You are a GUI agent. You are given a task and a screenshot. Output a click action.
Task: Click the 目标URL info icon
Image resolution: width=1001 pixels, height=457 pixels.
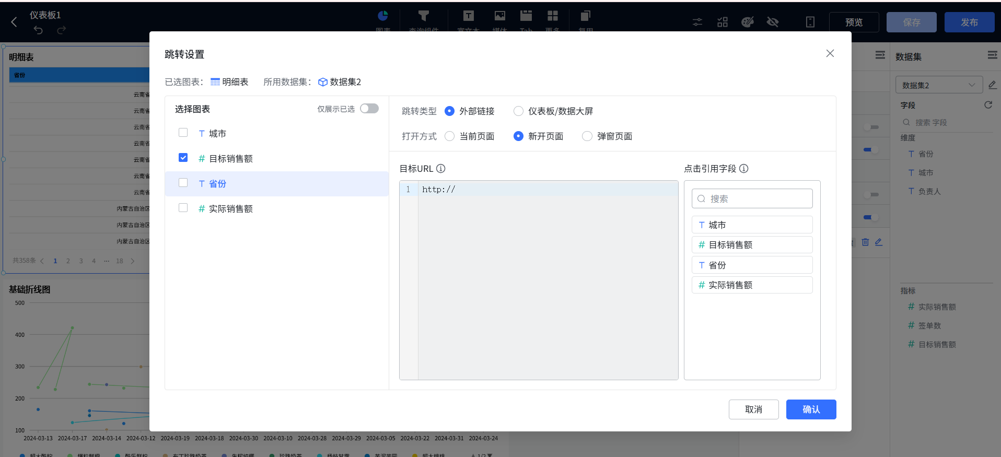pos(440,169)
